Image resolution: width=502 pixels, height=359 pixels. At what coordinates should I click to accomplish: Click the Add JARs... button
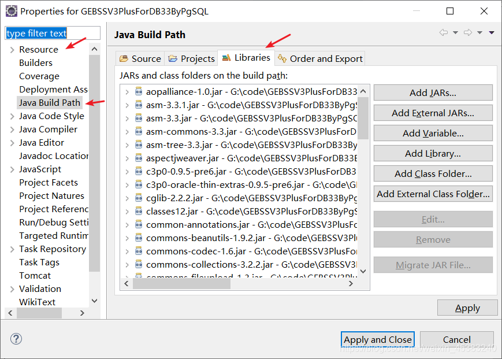[433, 92]
